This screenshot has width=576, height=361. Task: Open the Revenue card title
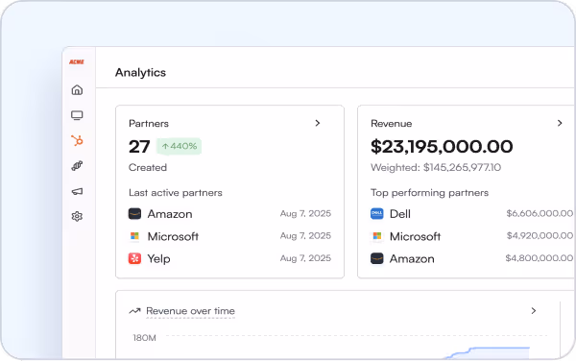click(392, 124)
